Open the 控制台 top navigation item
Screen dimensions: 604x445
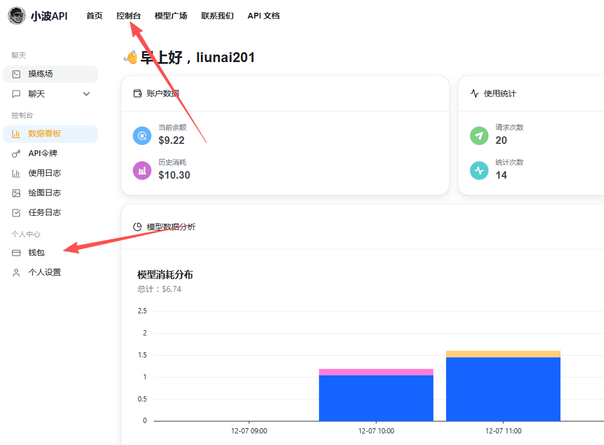[128, 16]
